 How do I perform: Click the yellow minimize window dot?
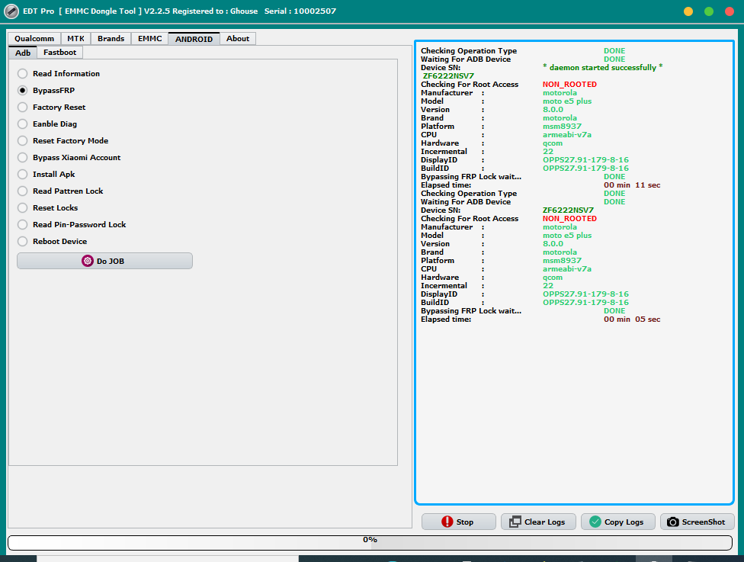click(x=688, y=11)
